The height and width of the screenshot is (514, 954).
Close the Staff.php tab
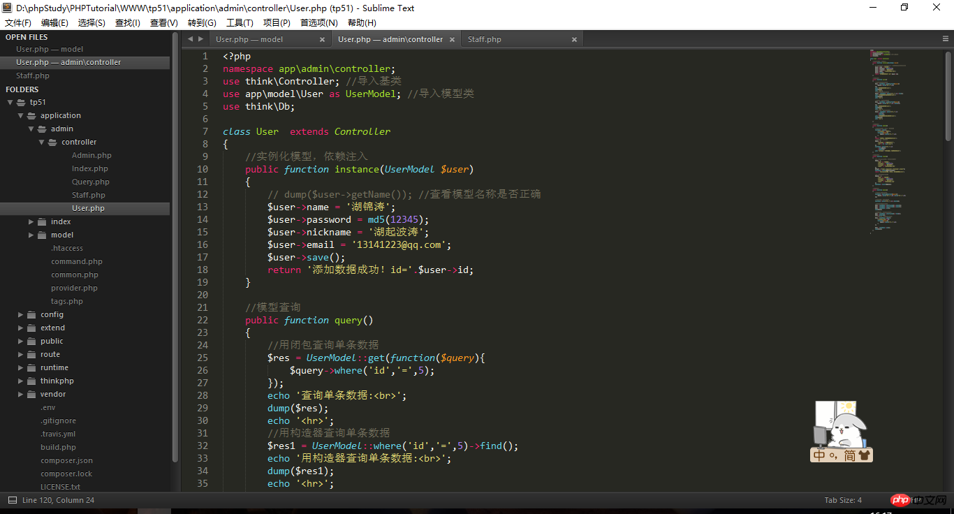click(x=574, y=40)
